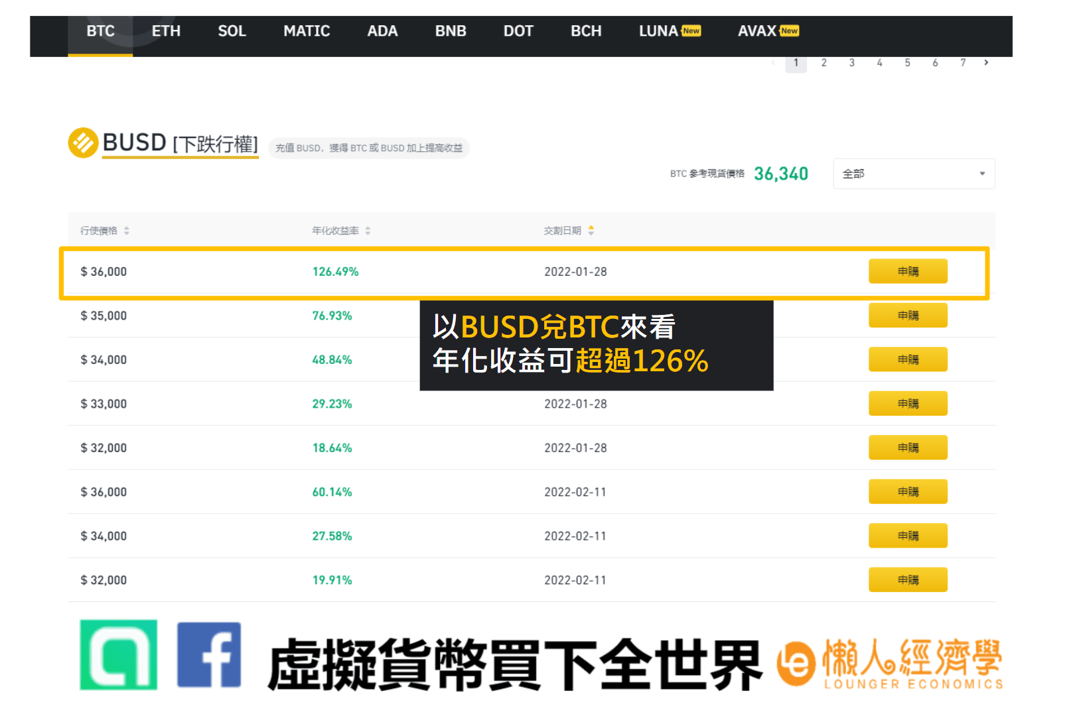The width and height of the screenshot is (1077, 716).
Task: Sort by annualized yield arrows
Action: pyautogui.click(x=368, y=231)
